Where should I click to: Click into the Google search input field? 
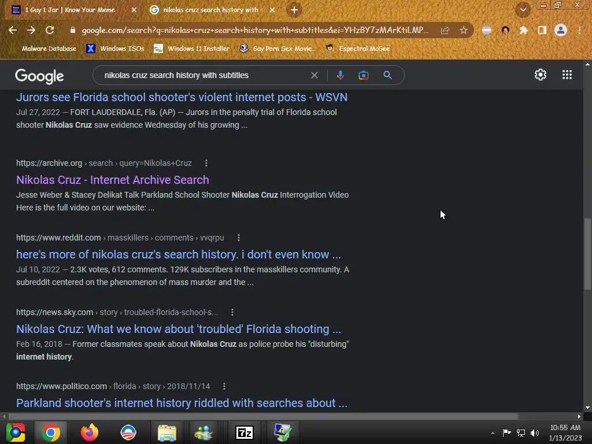click(204, 75)
